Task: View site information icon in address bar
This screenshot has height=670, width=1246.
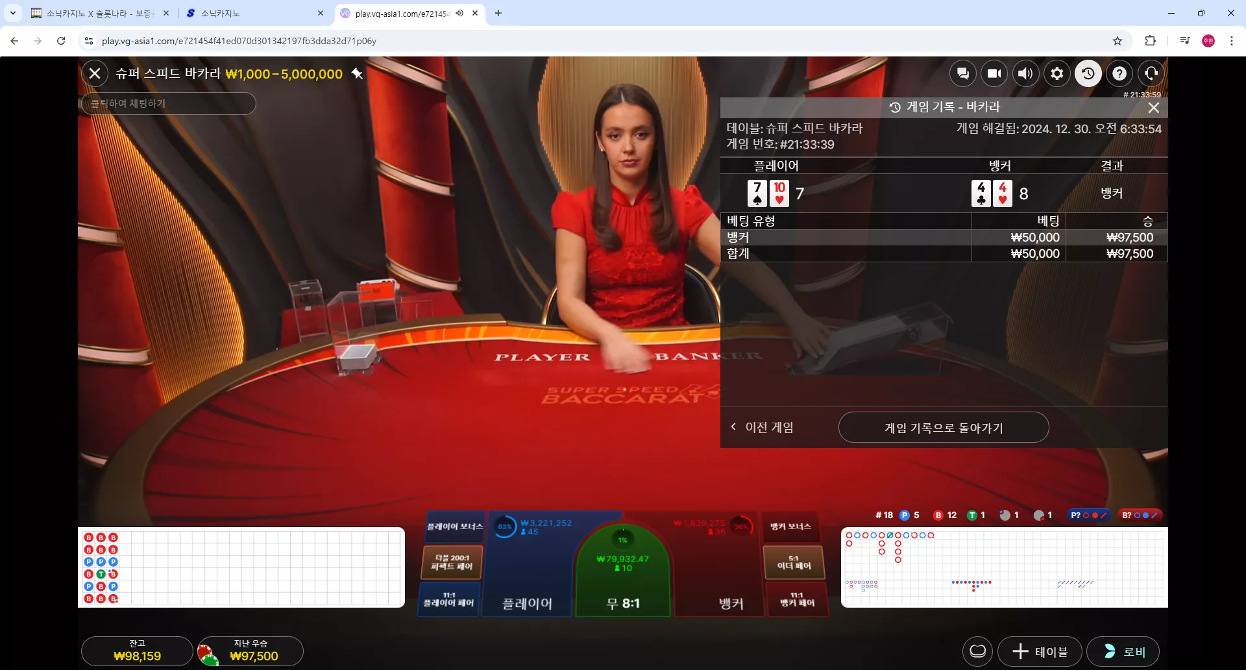Action: pos(89,41)
